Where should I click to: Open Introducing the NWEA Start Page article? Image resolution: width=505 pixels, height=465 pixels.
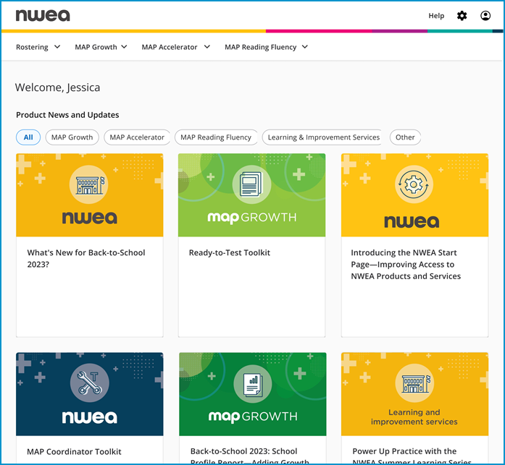click(406, 264)
